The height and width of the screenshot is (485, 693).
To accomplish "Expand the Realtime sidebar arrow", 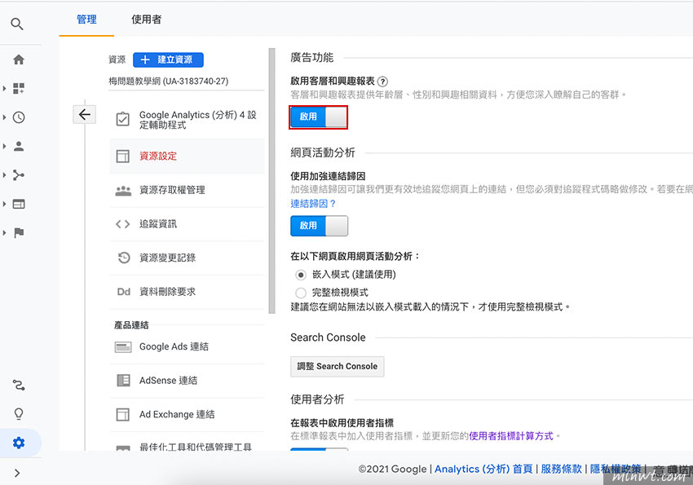I will (x=4, y=117).
